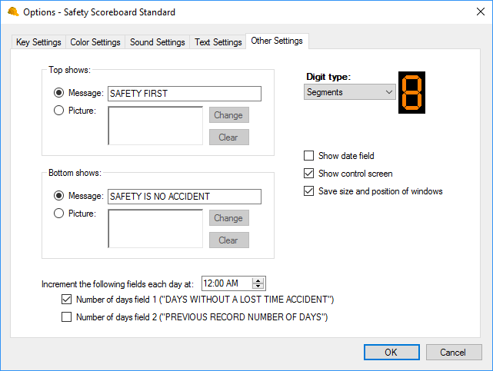The width and height of the screenshot is (493, 371).
Task: Click the Cancel button
Action: point(452,352)
